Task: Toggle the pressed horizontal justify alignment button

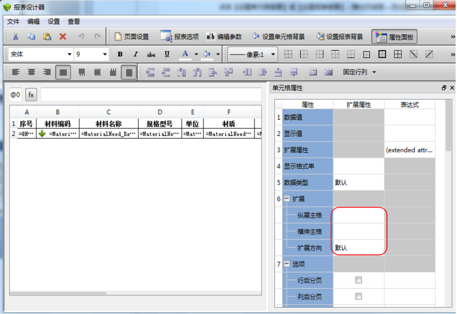Action: click(x=63, y=72)
